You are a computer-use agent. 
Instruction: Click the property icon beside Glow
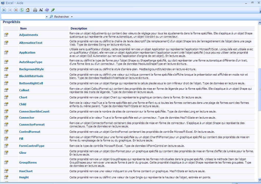point(6,152)
